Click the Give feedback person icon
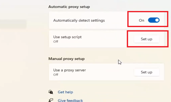 click(x=51, y=100)
